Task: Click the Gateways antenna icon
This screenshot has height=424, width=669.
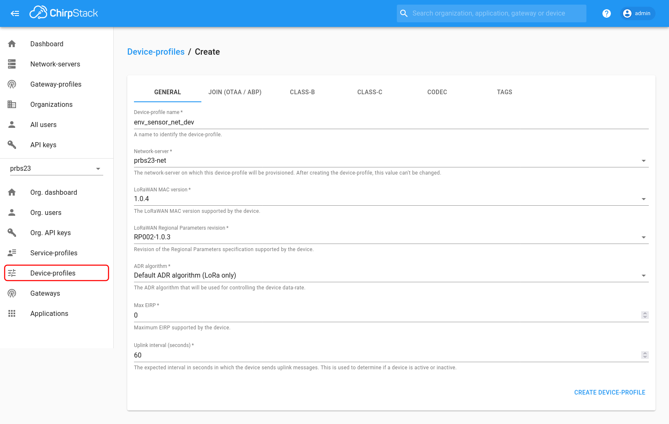Action: click(x=12, y=293)
